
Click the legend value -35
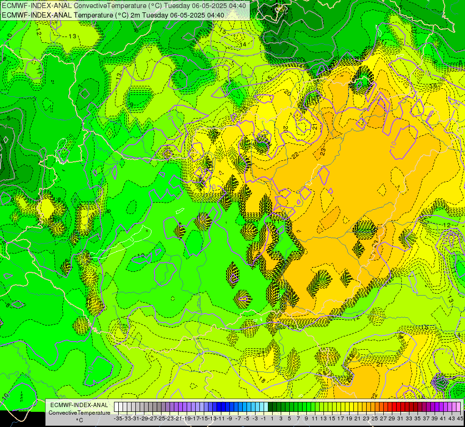point(118,419)
